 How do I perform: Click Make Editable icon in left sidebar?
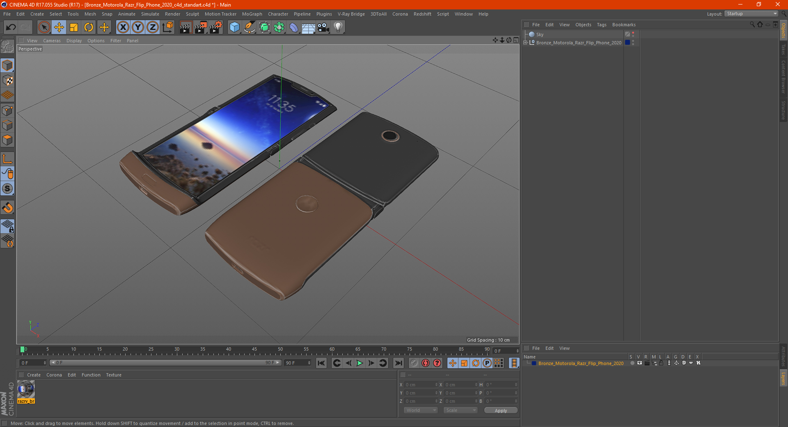pyautogui.click(x=7, y=47)
